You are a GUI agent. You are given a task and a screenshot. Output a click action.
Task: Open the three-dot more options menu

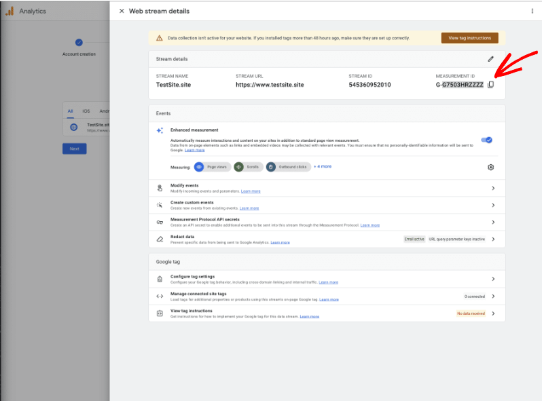[532, 11]
